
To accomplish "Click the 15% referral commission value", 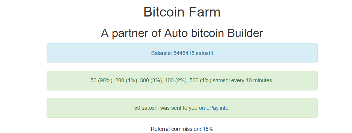I will (208, 129).
